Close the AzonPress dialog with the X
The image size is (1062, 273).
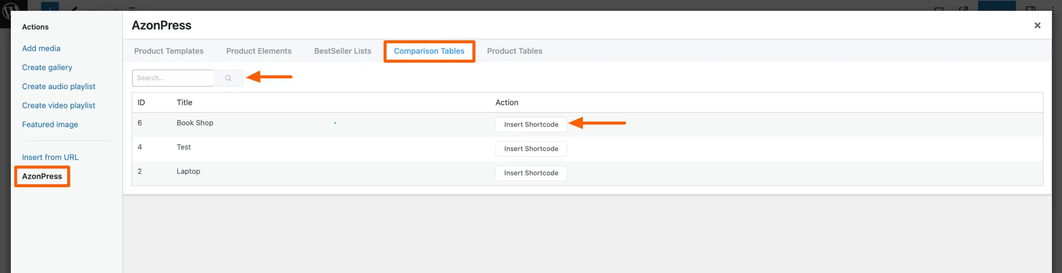click(x=1037, y=25)
